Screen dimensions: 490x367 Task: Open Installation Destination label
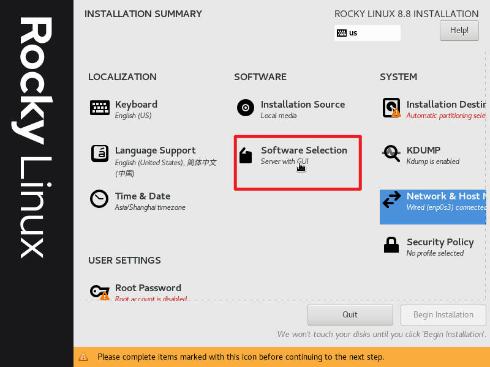click(447, 104)
